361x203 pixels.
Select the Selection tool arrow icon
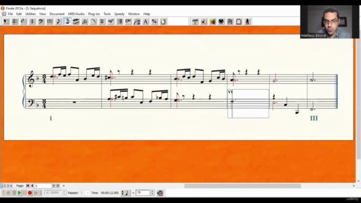click(6, 21)
